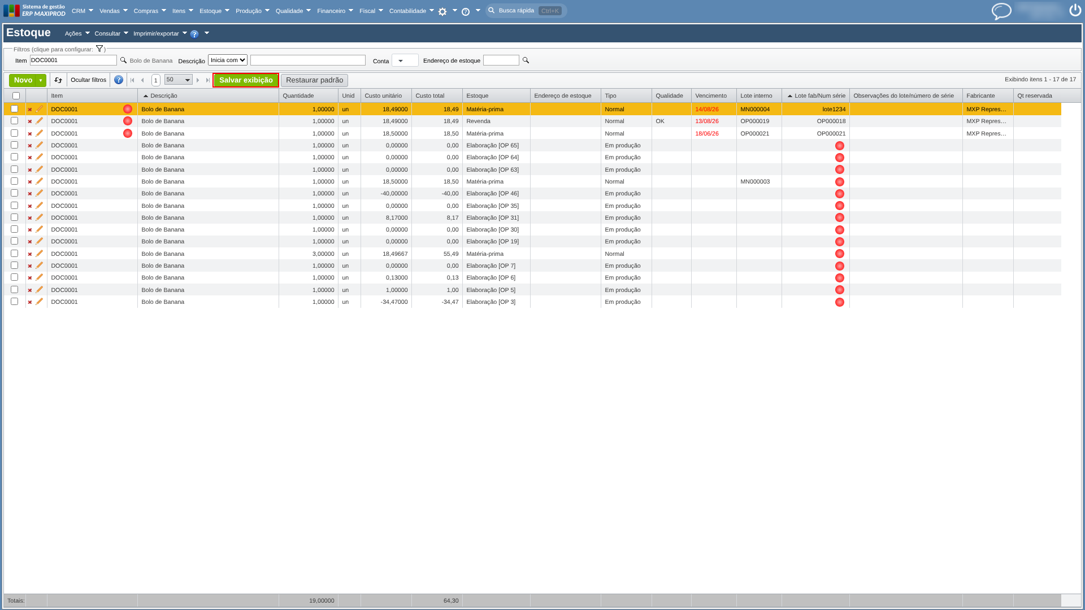Open the 'Inicia com' description dropdown
This screenshot has width=1085, height=610.
coord(228,60)
